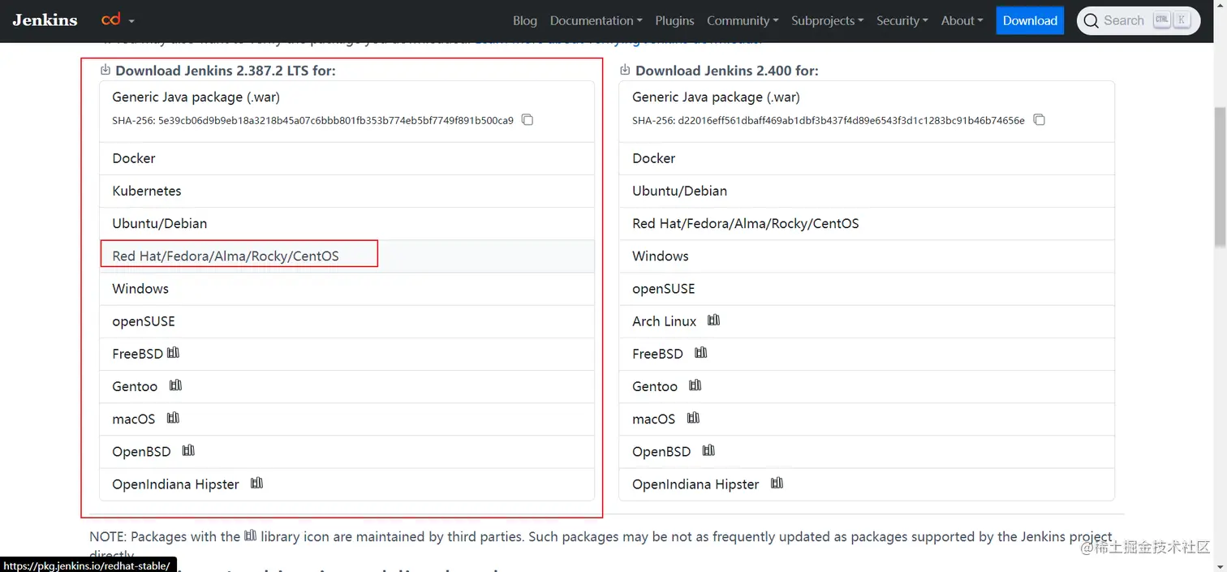Screen dimensions: 1227x572
Task: Copy the 2.400 SHA-256 hash via clipboard icon
Action: point(1039,120)
